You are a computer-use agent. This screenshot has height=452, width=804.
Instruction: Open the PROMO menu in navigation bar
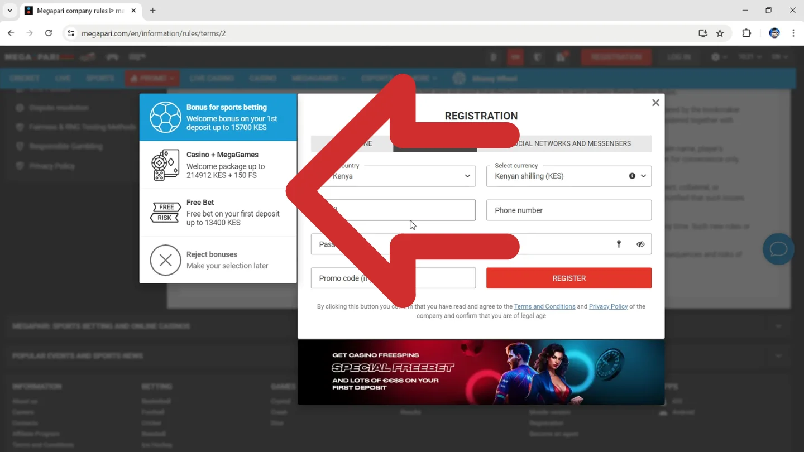[152, 79]
